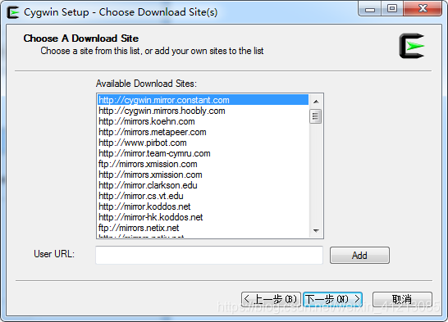Click the download sites scrollbar thumb

(316, 116)
